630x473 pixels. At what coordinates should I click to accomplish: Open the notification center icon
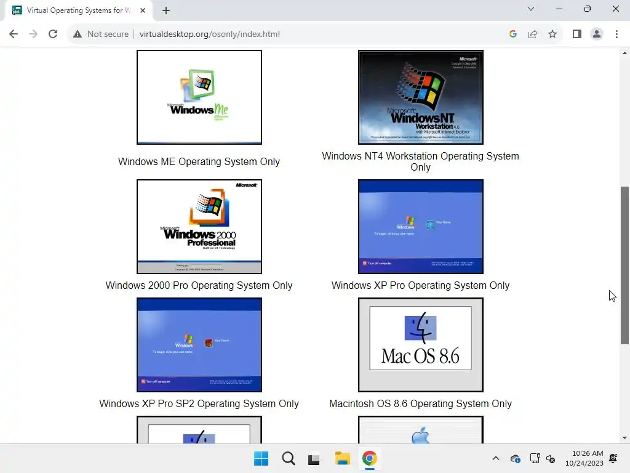[613, 458]
